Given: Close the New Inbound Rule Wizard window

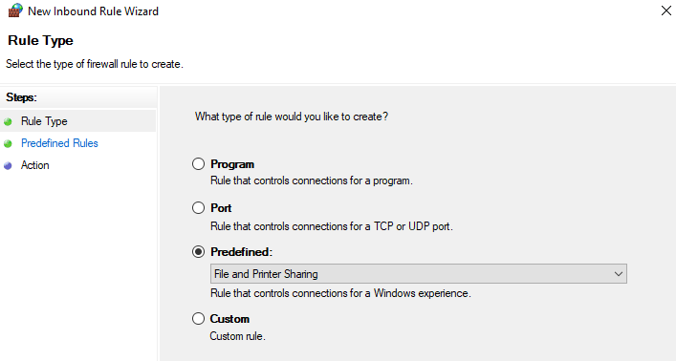Looking at the screenshot, I should tap(666, 11).
